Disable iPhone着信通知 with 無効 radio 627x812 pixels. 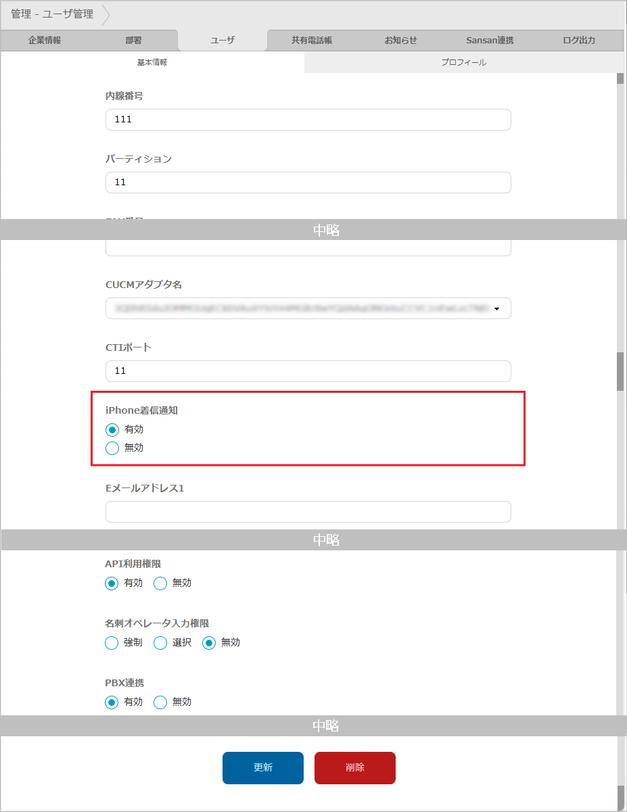pyautogui.click(x=112, y=448)
